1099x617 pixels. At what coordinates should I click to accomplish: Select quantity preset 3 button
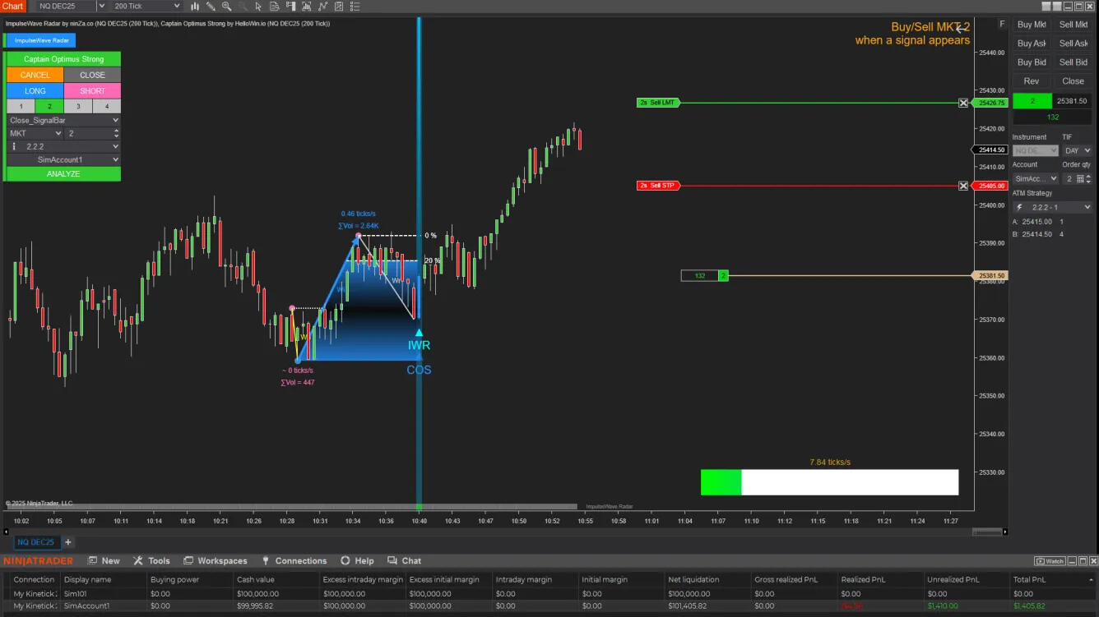(x=78, y=107)
